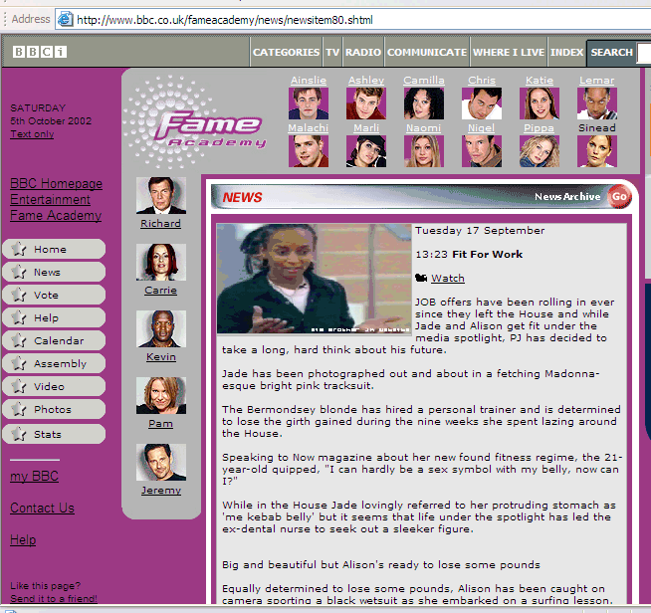Click the star icon beside Vote

pos(19,295)
